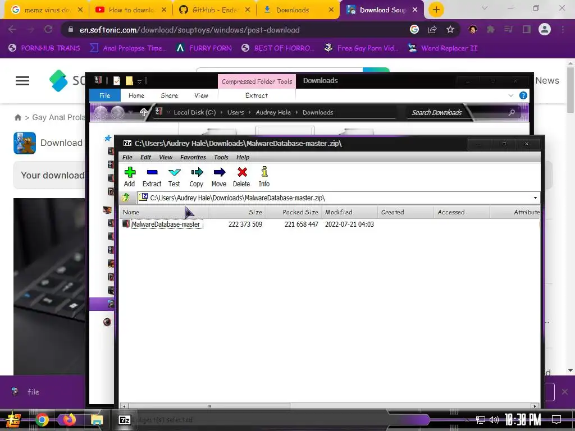Open the 7-Zip Edit menu
The height and width of the screenshot is (431, 575).
click(145, 157)
